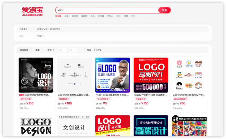Click the ¥188 price

[68, 103]
